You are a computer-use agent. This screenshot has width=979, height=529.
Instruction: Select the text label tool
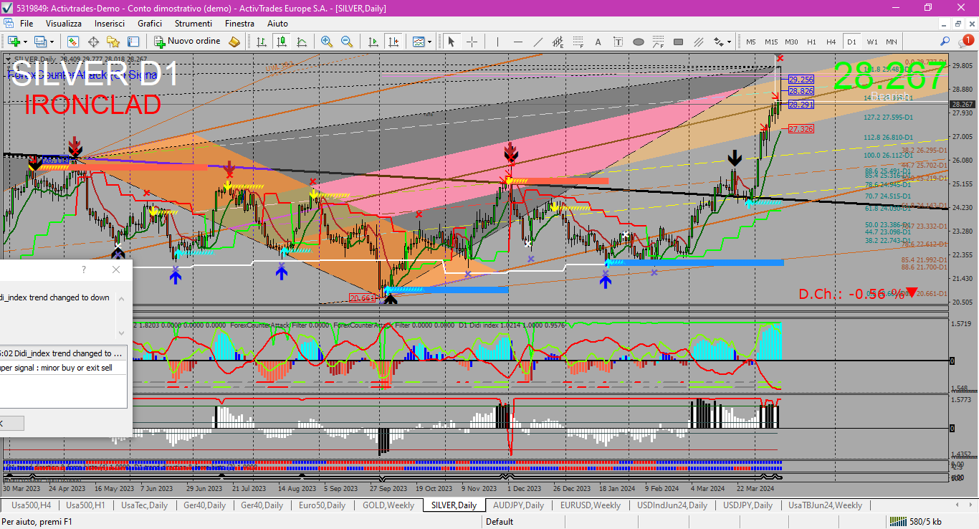click(619, 42)
